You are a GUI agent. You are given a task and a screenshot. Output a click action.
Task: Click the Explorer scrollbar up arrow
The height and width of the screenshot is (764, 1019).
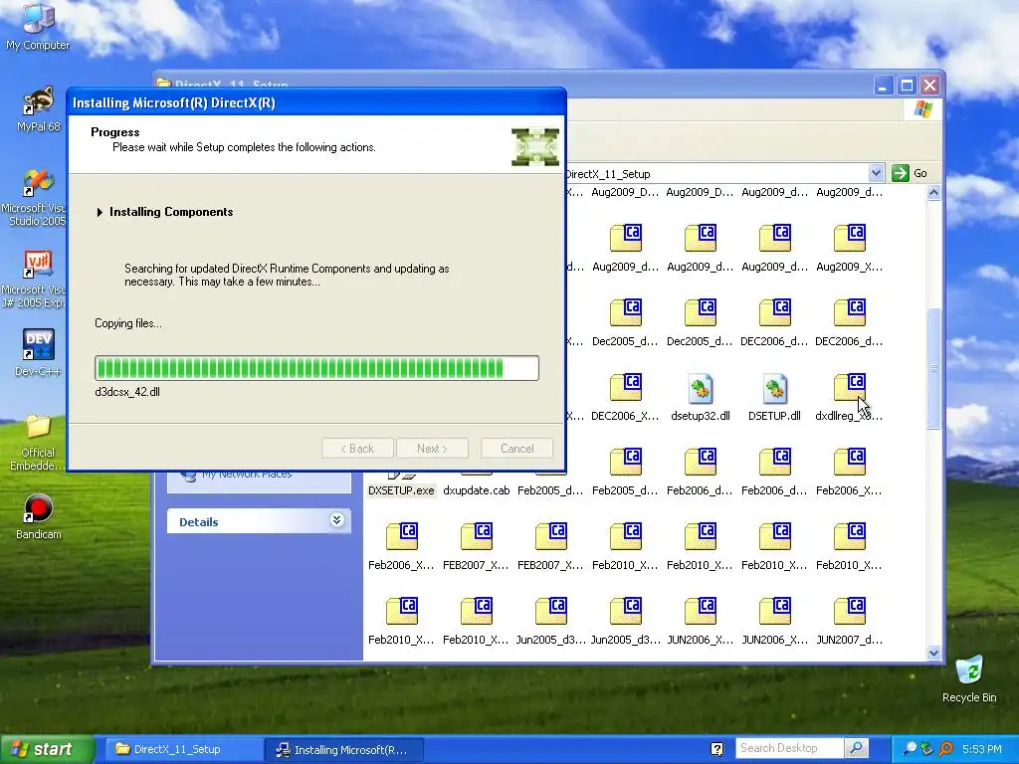[x=933, y=192]
